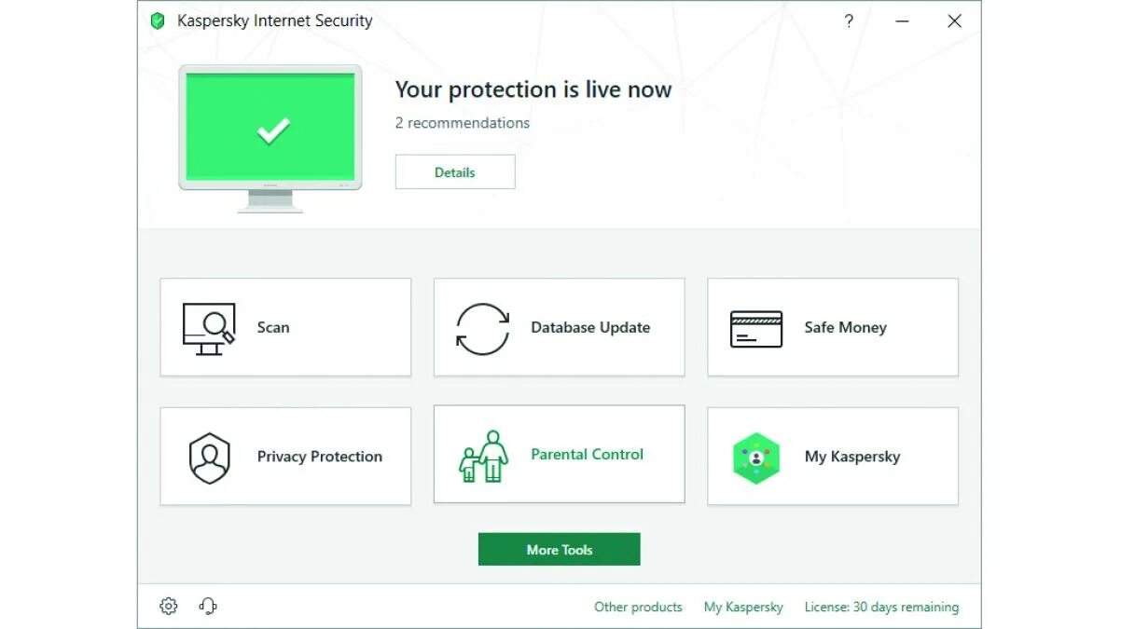This screenshot has height=629, width=1121.
Task: Open settings via the gear icon
Action: (x=169, y=607)
